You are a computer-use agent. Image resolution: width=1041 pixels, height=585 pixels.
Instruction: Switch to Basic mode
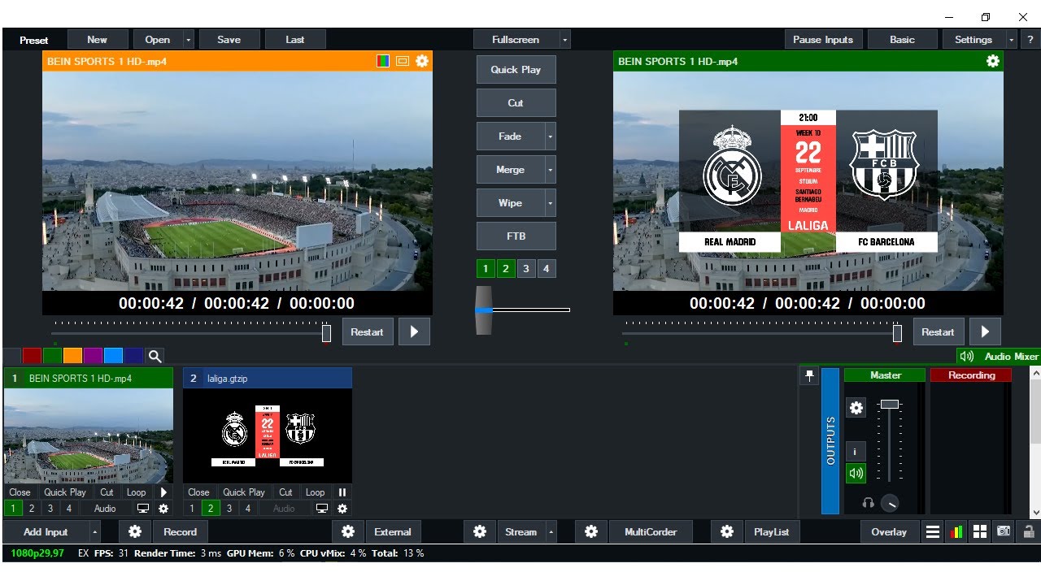coord(902,39)
